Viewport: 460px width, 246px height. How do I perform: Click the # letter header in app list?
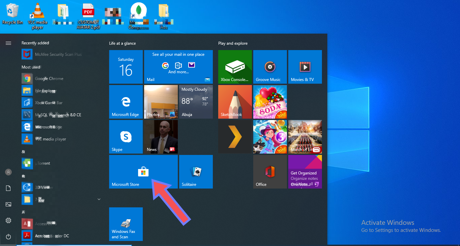pyautogui.click(x=23, y=176)
